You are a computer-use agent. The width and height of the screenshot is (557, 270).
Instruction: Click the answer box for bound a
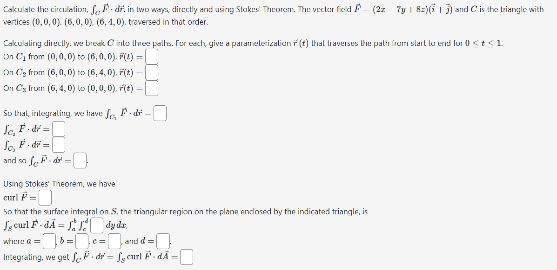pos(49,241)
